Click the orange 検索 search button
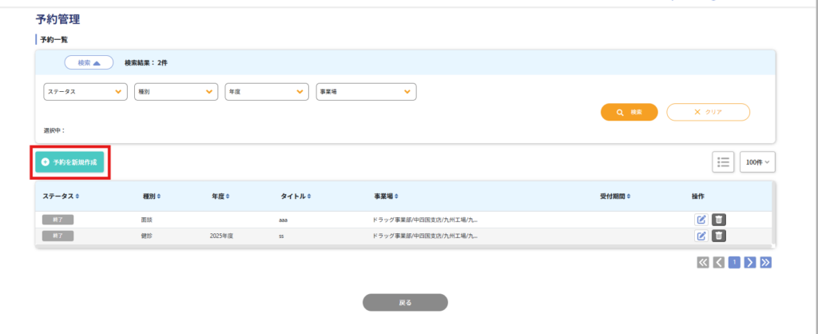 tap(629, 113)
